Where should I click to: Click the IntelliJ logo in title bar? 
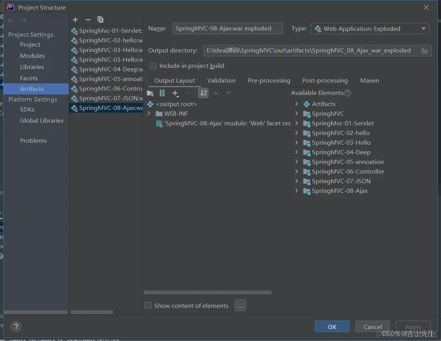11,7
